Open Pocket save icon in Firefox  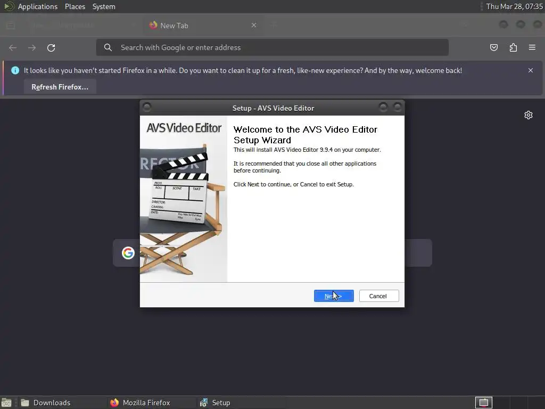pos(493,47)
